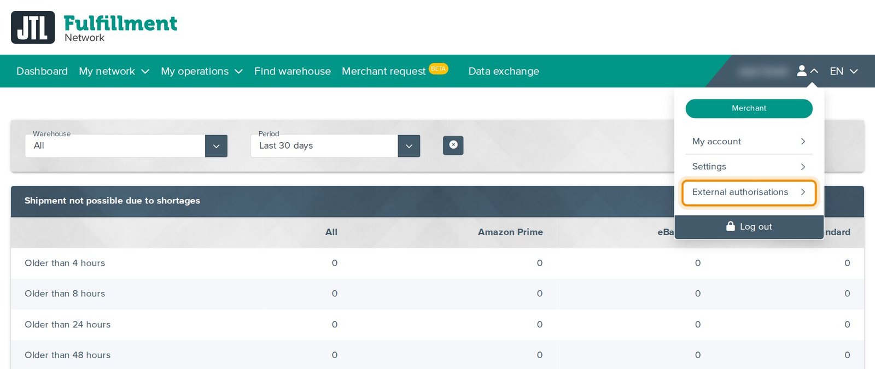Open Data exchange page
The image size is (875, 369).
(x=504, y=71)
